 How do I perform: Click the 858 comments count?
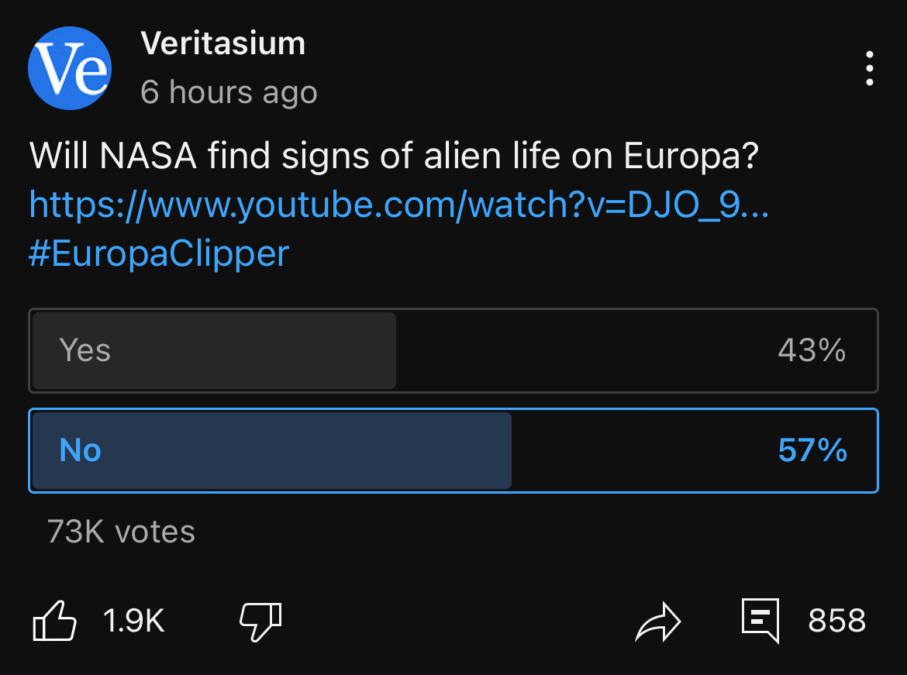tap(836, 621)
